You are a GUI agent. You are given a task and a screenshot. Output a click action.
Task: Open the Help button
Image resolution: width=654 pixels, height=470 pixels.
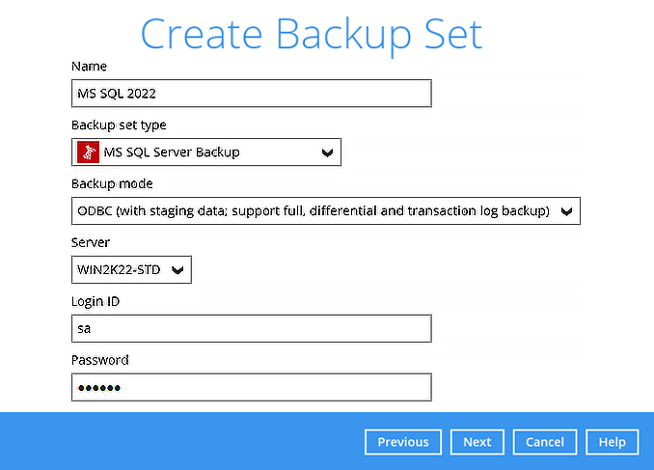click(x=612, y=442)
